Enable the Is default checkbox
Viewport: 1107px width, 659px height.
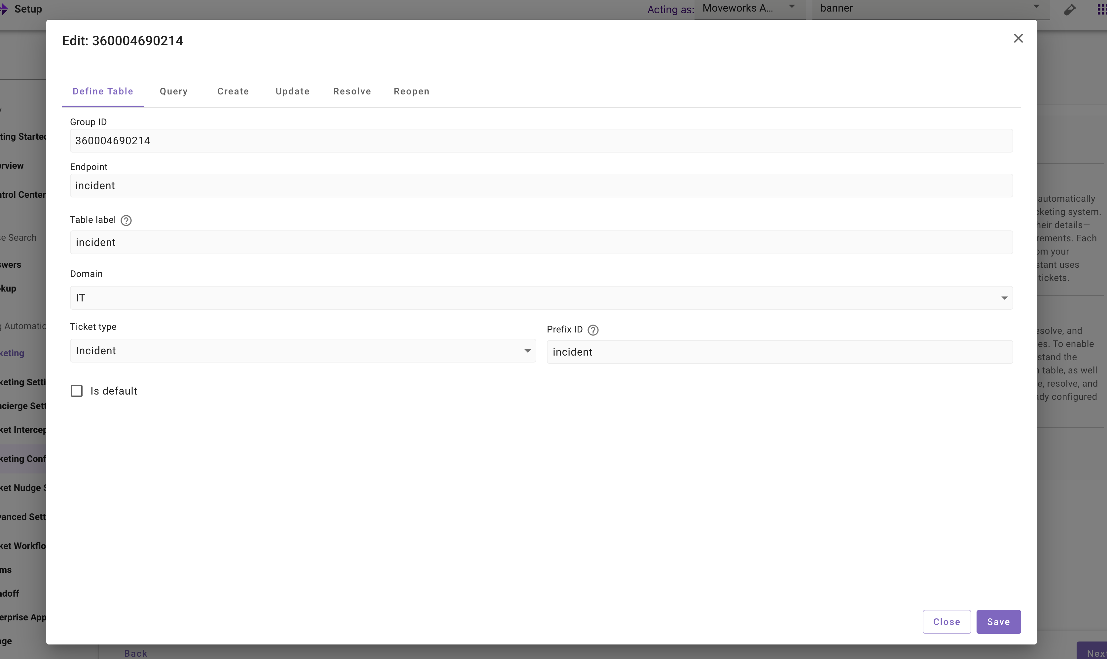click(77, 391)
